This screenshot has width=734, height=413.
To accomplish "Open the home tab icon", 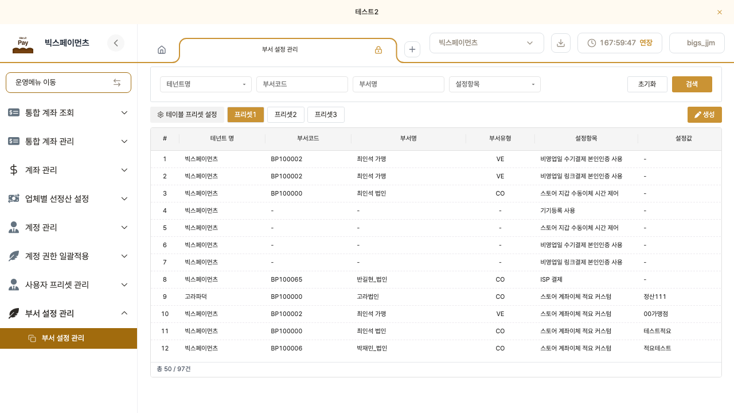I will (162, 50).
